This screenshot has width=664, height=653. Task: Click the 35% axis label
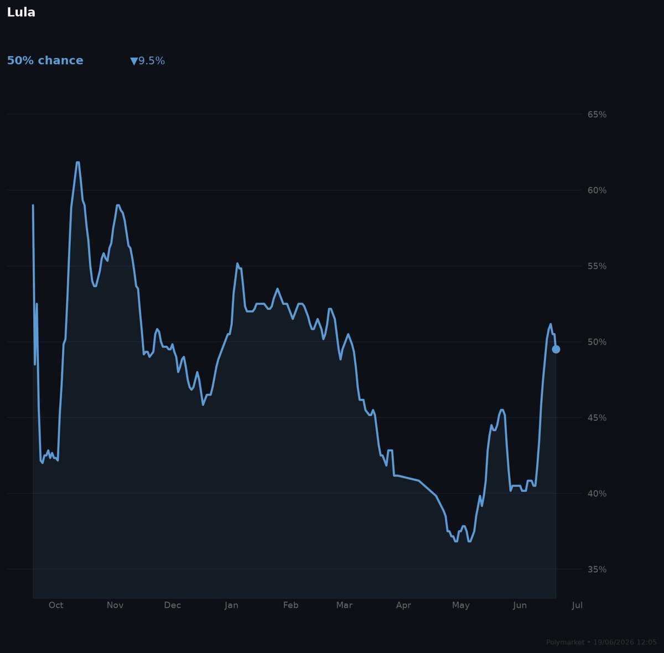tap(597, 569)
